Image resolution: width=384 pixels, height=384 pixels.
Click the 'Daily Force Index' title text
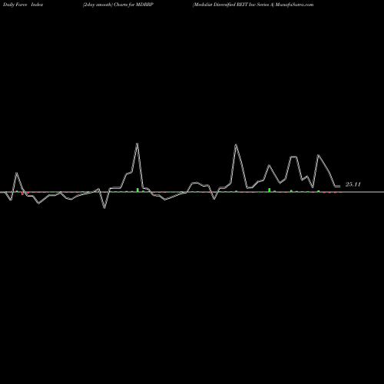(x=23, y=5)
